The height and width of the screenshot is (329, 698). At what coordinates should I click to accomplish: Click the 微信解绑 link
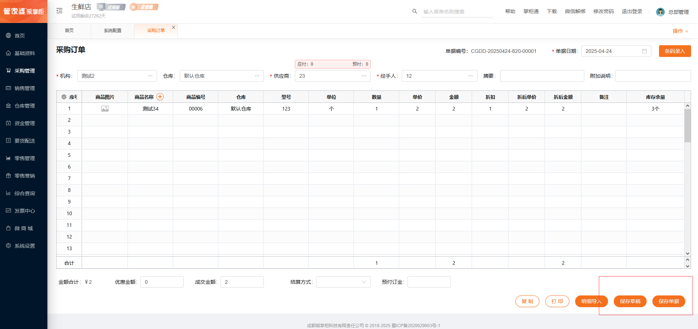tap(575, 11)
